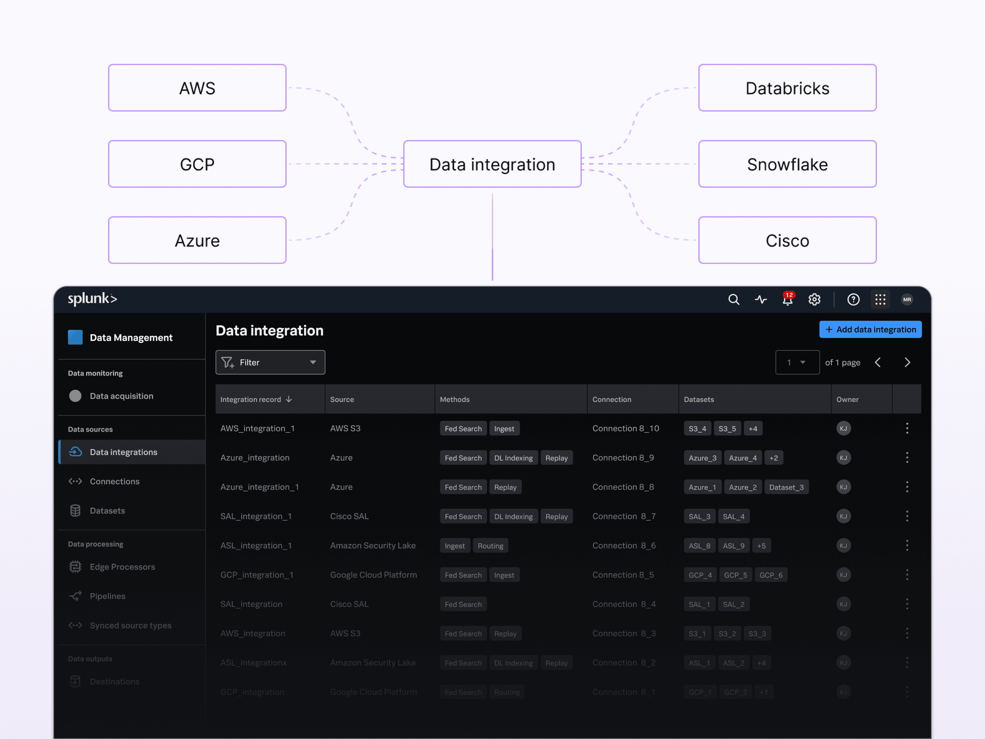Go to next page arrow
Image resolution: width=985 pixels, height=739 pixels.
tap(907, 362)
